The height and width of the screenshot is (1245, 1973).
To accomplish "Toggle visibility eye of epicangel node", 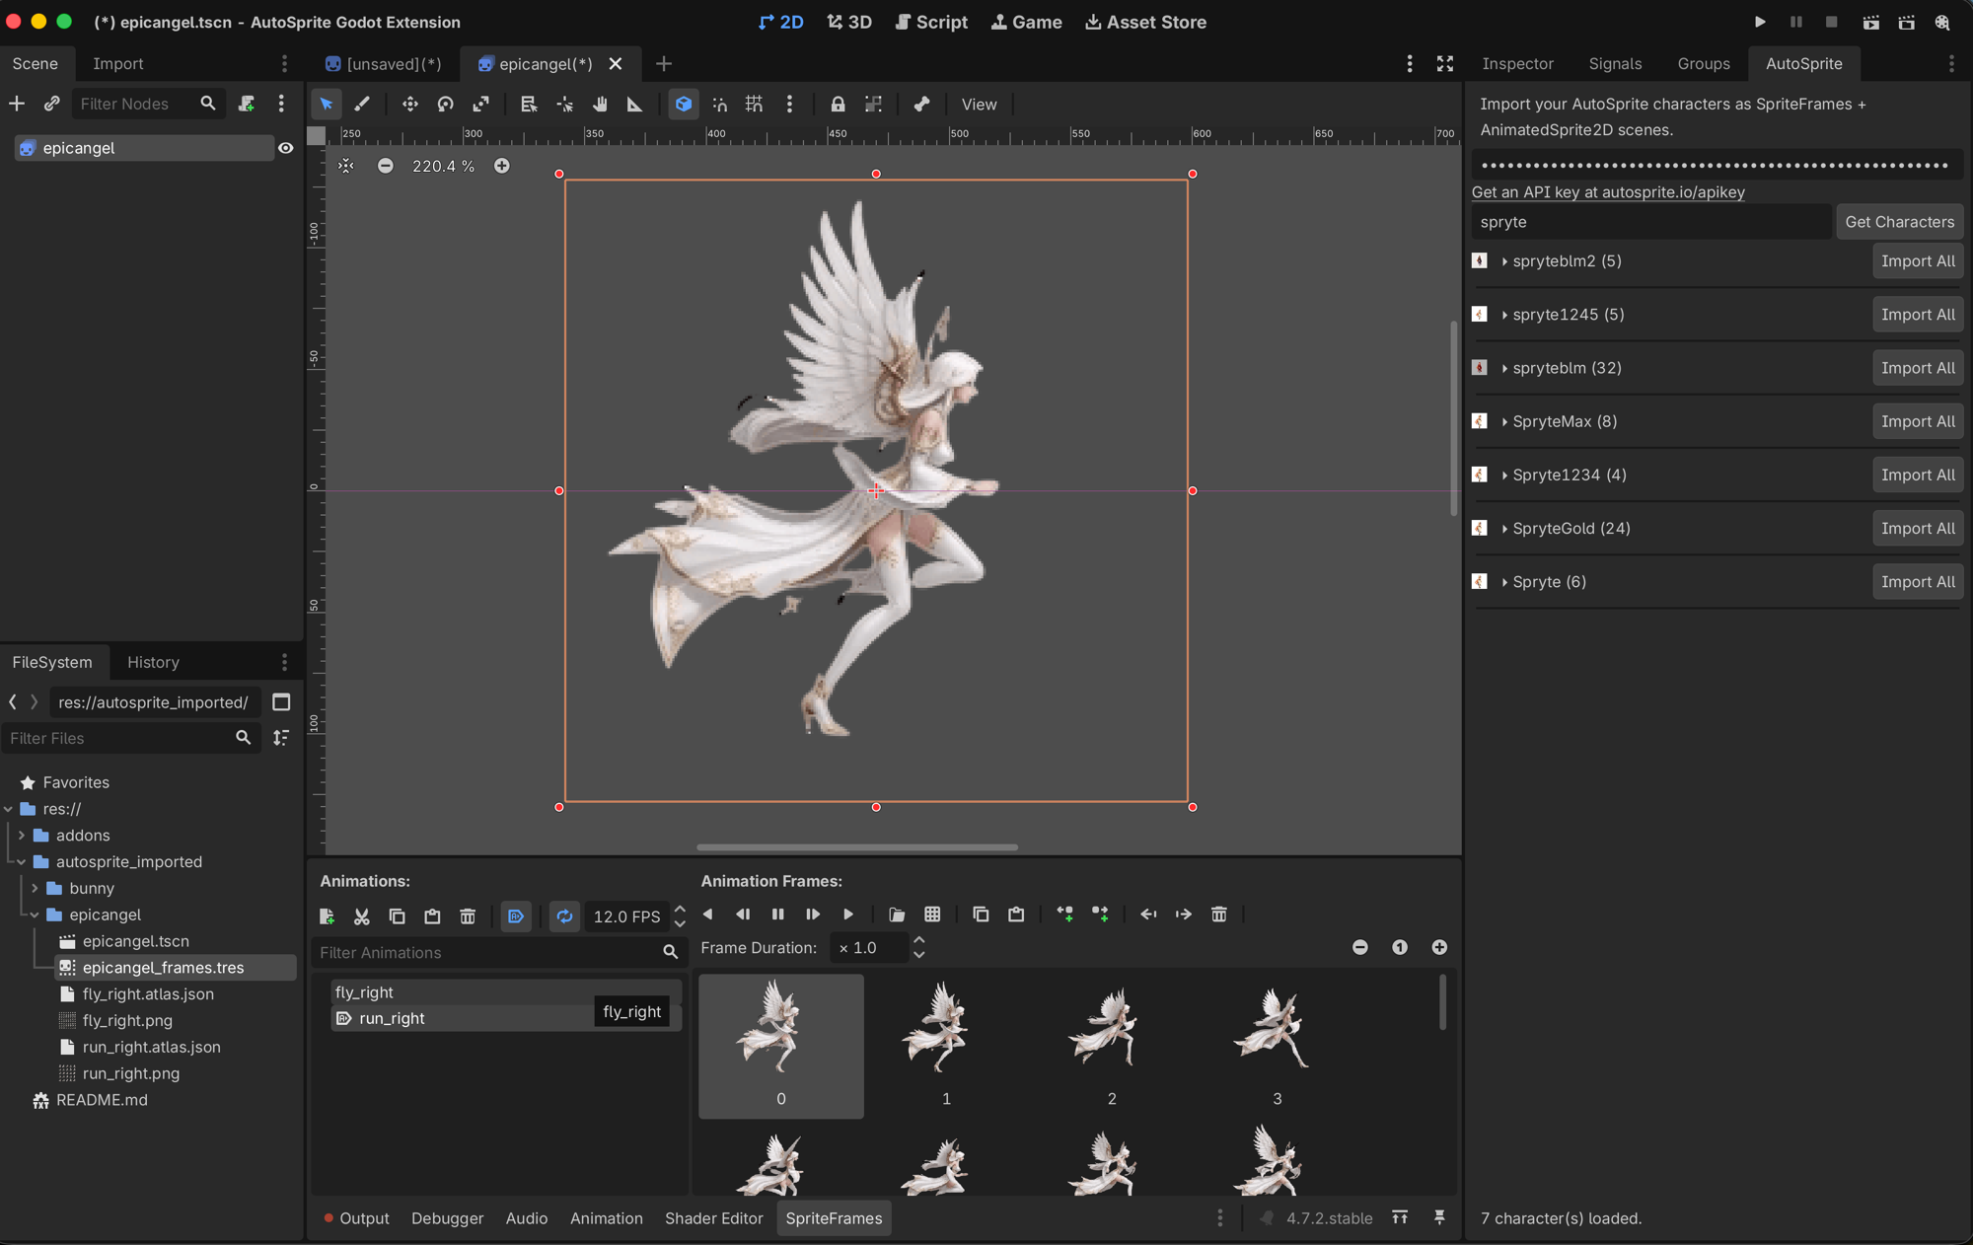I will [286, 148].
